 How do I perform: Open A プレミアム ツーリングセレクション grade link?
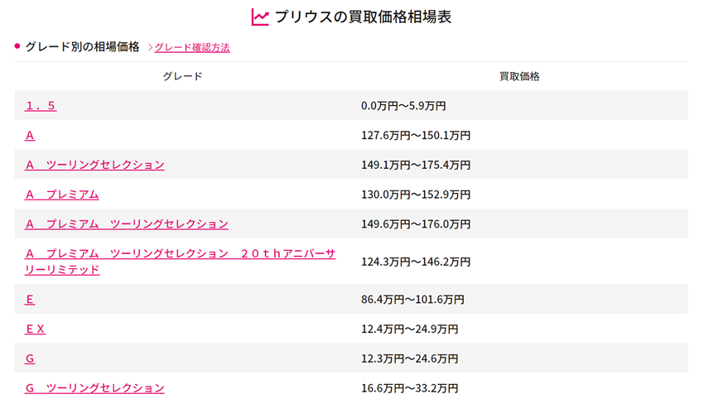point(127,224)
